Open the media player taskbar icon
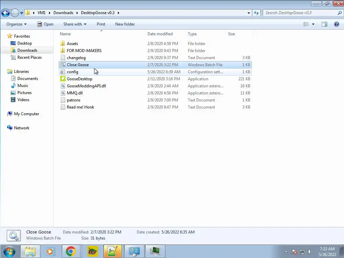 pyautogui.click(x=50, y=251)
